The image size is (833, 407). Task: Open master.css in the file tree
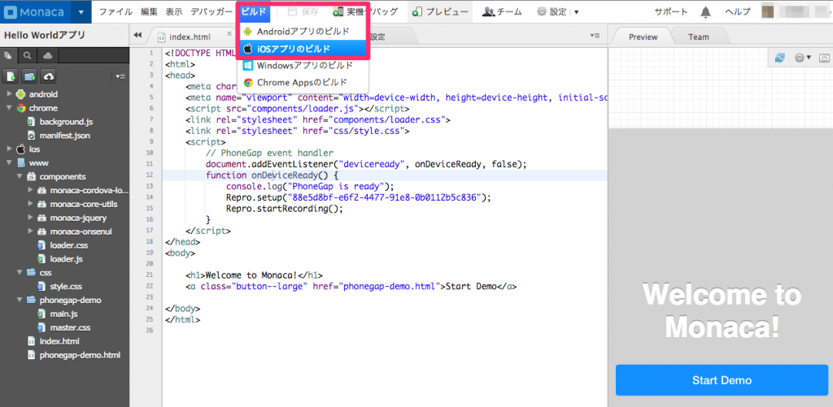[x=70, y=327]
